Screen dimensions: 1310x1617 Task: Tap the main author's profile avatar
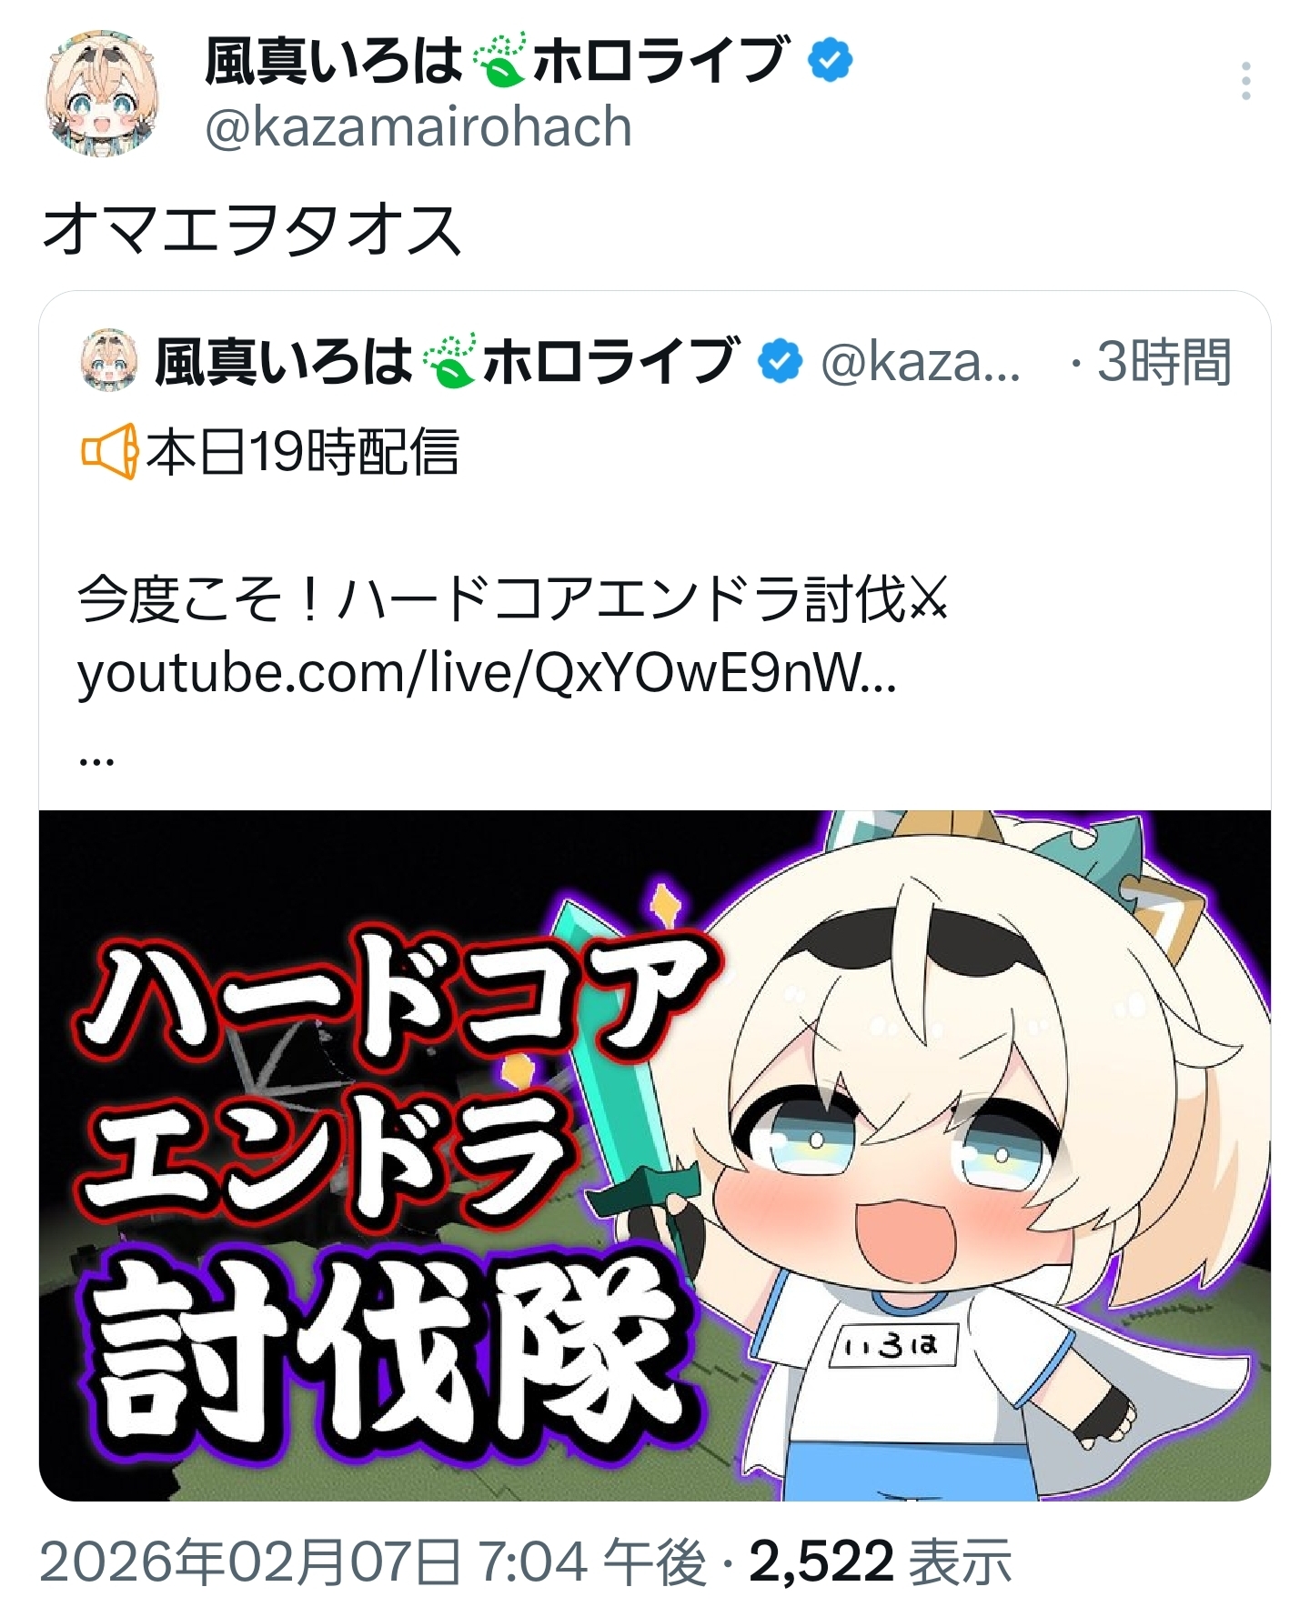(103, 94)
